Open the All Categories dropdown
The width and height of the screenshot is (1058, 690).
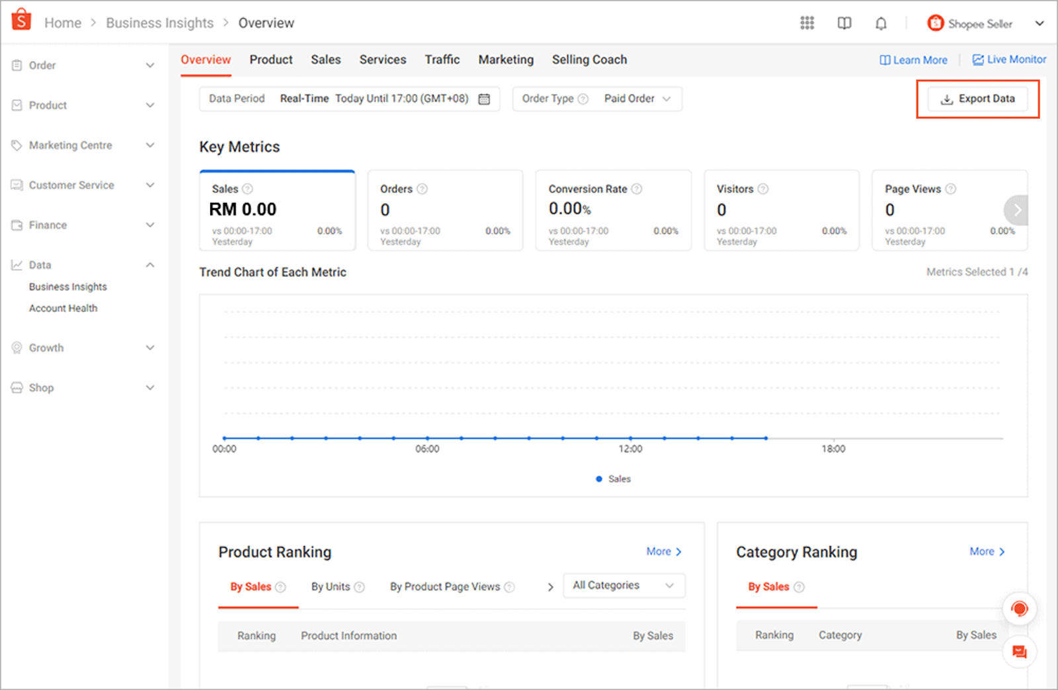pos(624,586)
